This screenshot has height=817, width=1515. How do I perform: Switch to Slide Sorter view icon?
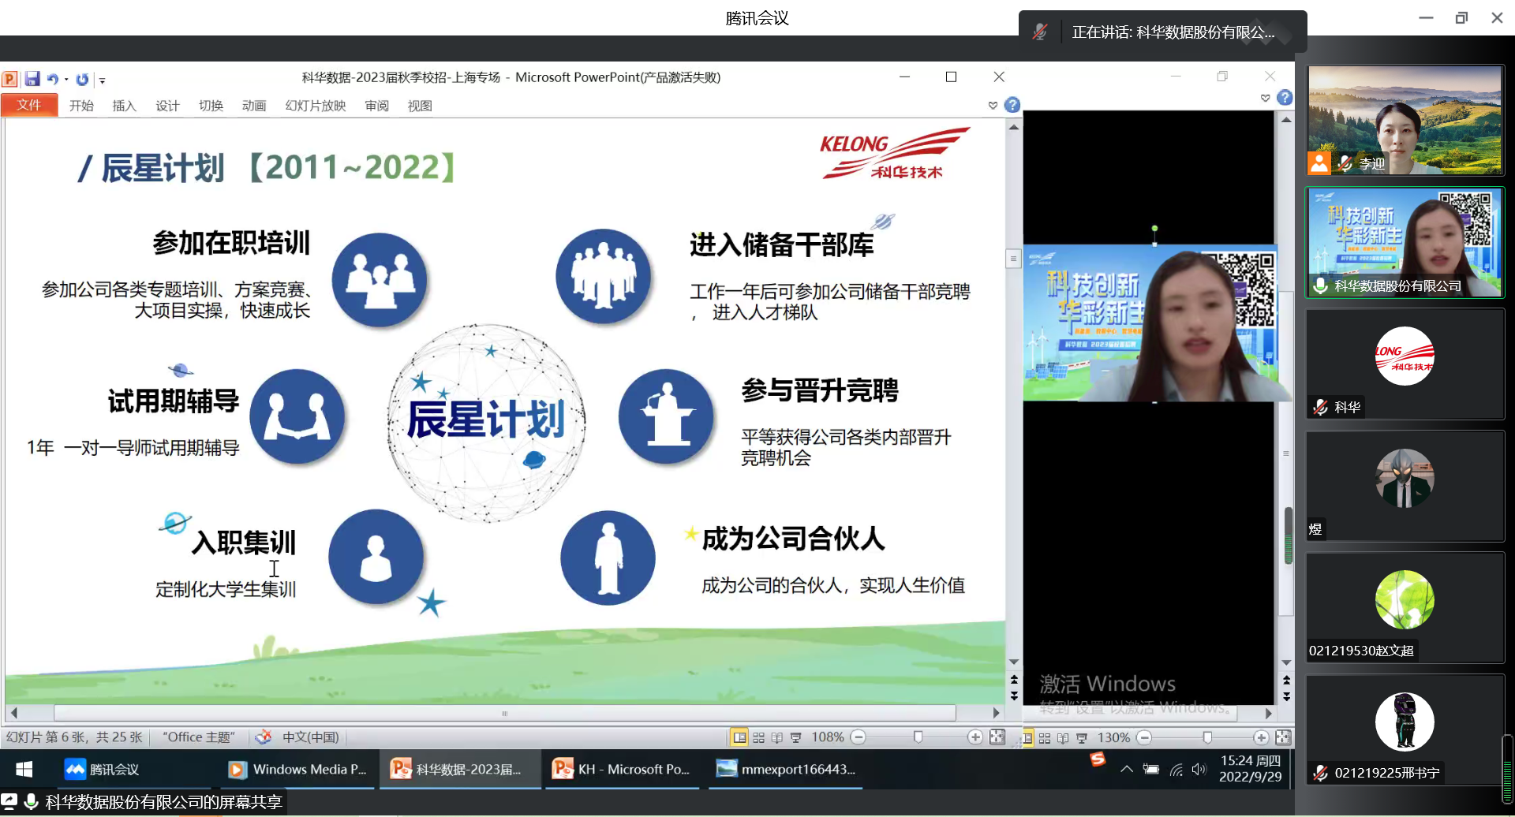pos(758,737)
